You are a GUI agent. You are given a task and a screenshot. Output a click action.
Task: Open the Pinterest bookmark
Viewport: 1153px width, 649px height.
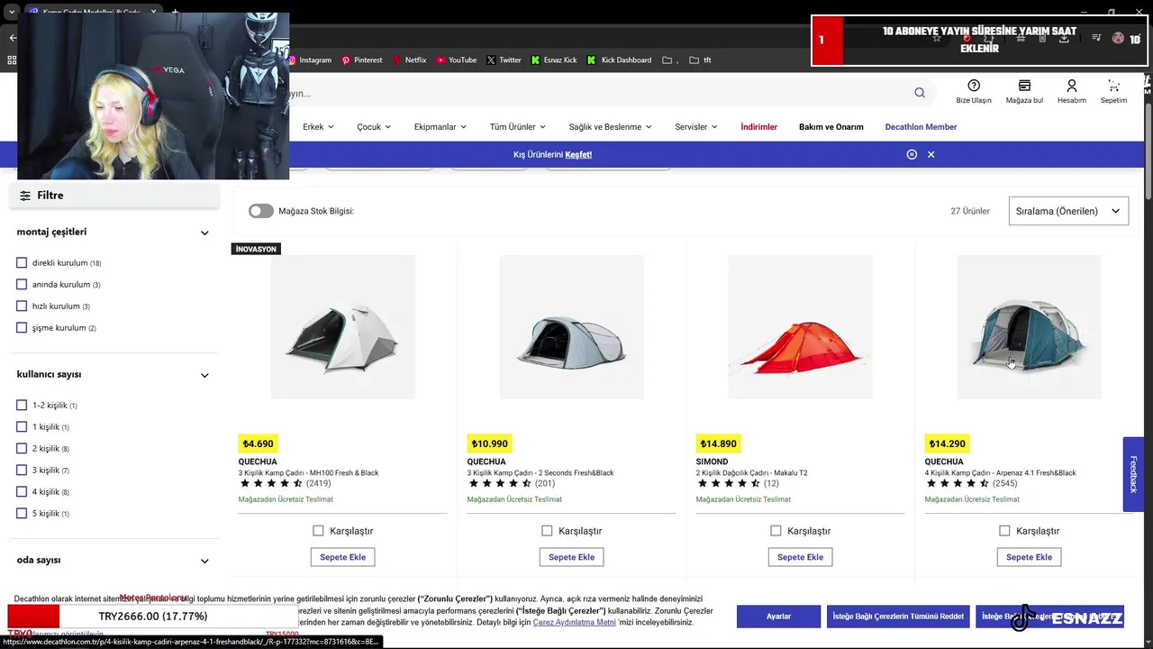pos(361,60)
